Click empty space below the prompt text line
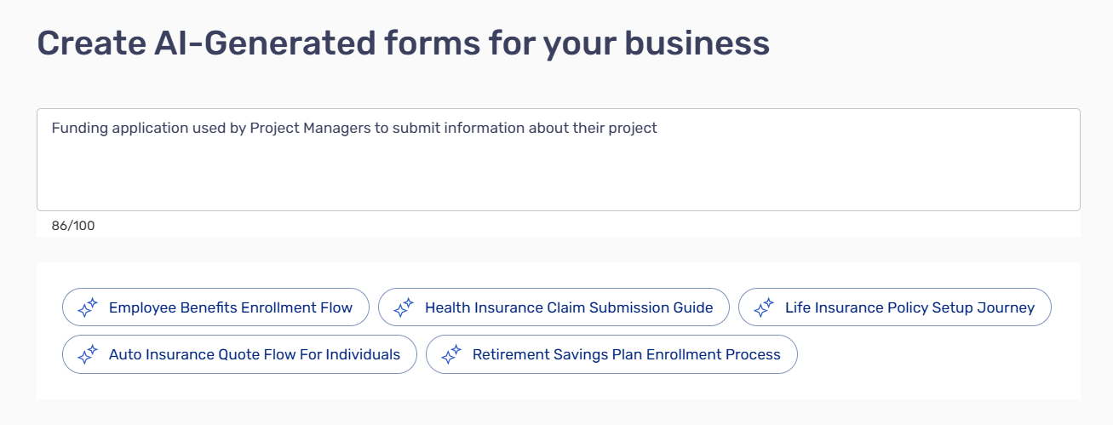The height and width of the screenshot is (425, 1113). (558, 179)
